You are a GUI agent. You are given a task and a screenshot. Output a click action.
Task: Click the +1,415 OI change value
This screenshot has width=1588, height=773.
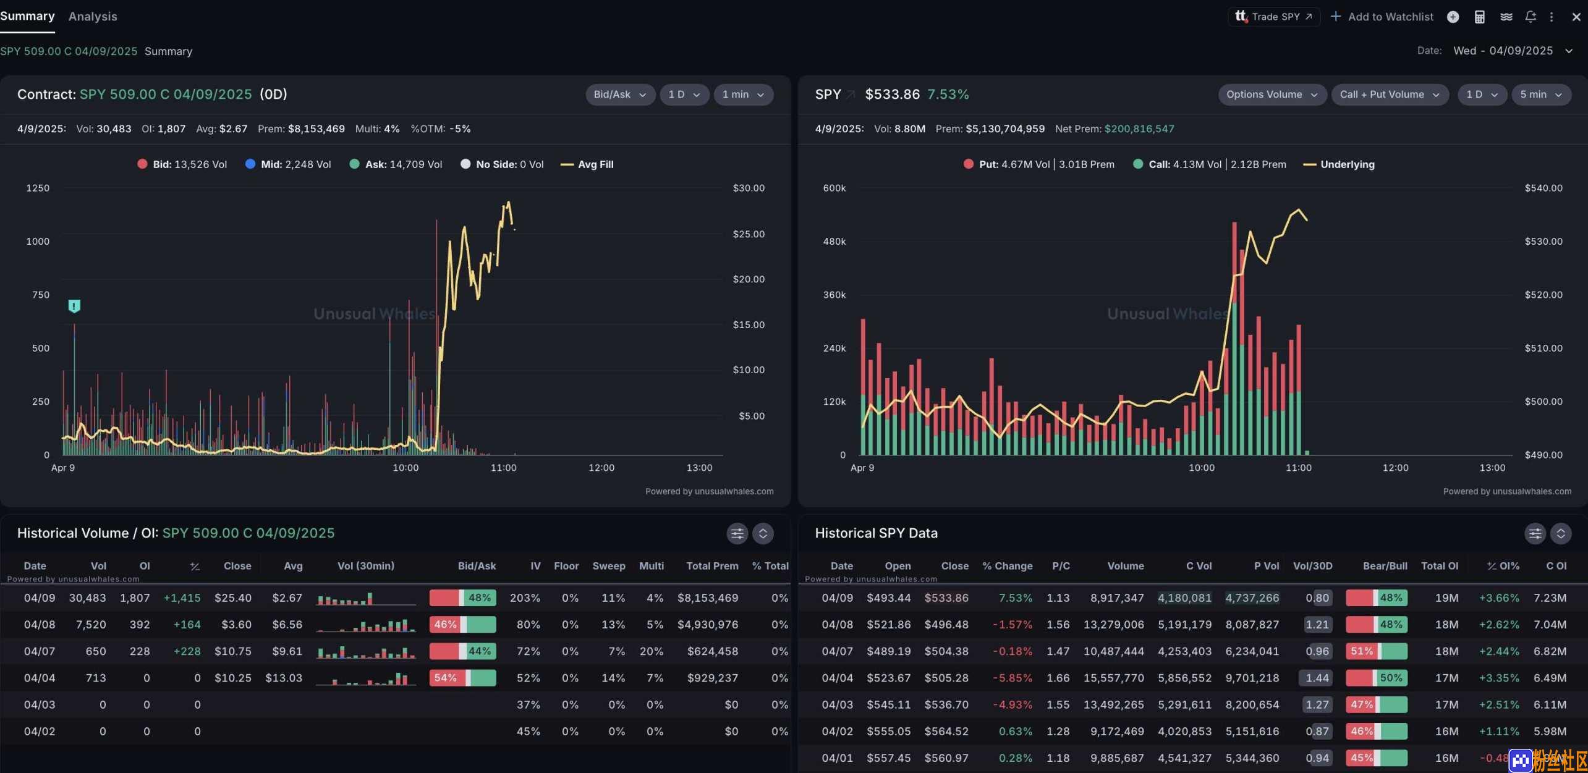pos(182,598)
